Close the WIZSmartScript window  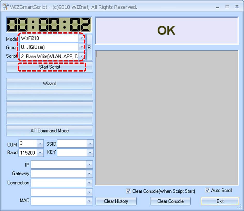[237, 6]
